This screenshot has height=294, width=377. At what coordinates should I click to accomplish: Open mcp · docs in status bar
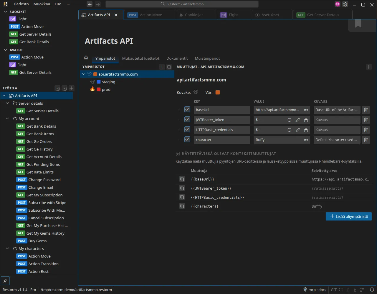click(315, 290)
